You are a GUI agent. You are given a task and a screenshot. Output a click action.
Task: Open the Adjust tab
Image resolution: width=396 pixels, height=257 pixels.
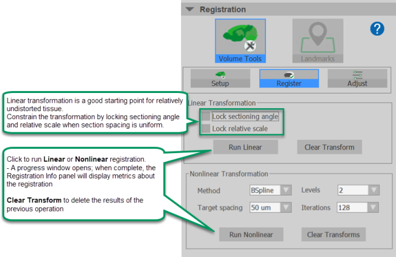(357, 78)
